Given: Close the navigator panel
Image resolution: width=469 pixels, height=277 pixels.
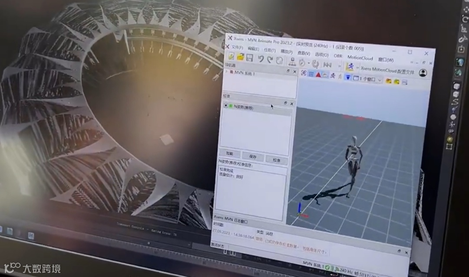Looking at the screenshot, I should coord(294,72).
